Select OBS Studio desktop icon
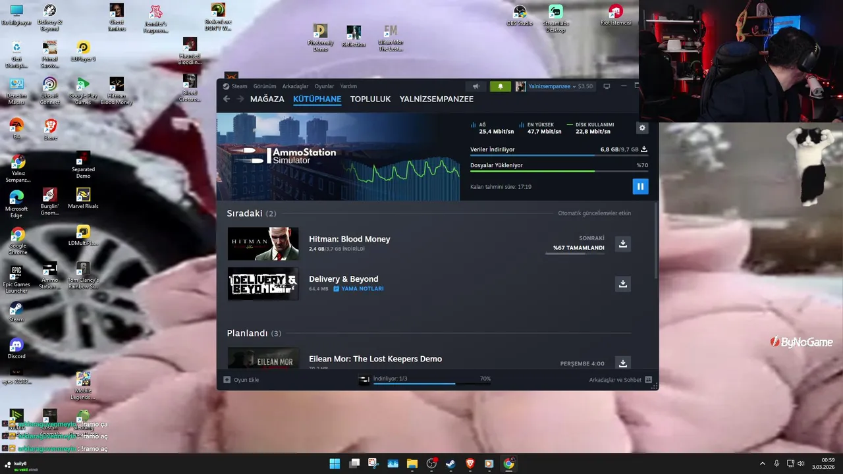This screenshot has width=843, height=474. pyautogui.click(x=520, y=16)
